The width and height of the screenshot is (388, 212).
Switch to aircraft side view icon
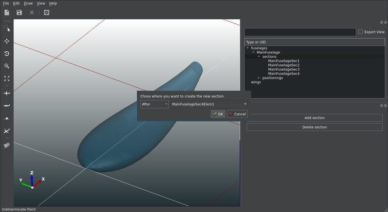7,105
